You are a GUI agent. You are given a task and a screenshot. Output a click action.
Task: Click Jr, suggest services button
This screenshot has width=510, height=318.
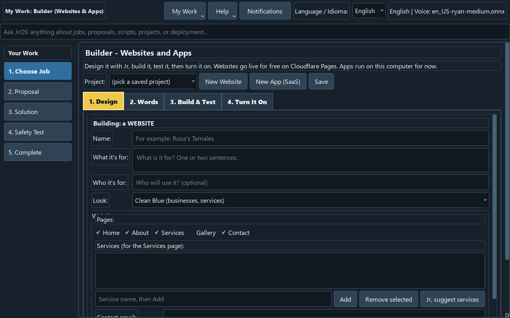point(453,299)
